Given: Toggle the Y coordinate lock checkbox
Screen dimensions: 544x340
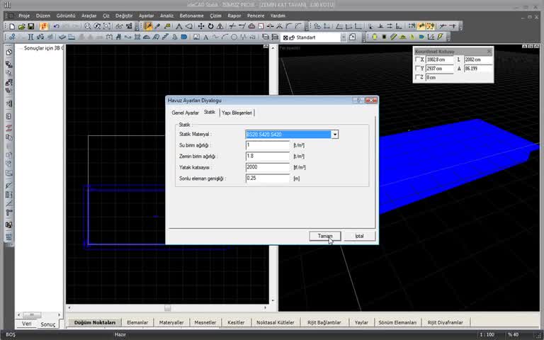Looking at the screenshot, I should pos(418,68).
